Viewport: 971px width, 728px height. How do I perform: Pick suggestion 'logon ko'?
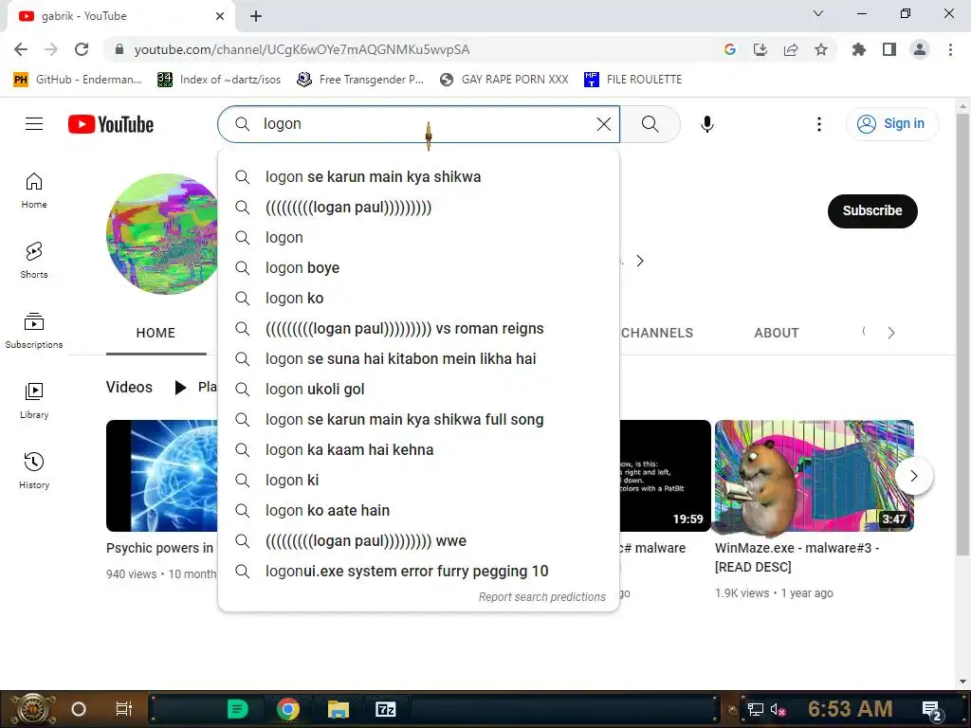418,299
